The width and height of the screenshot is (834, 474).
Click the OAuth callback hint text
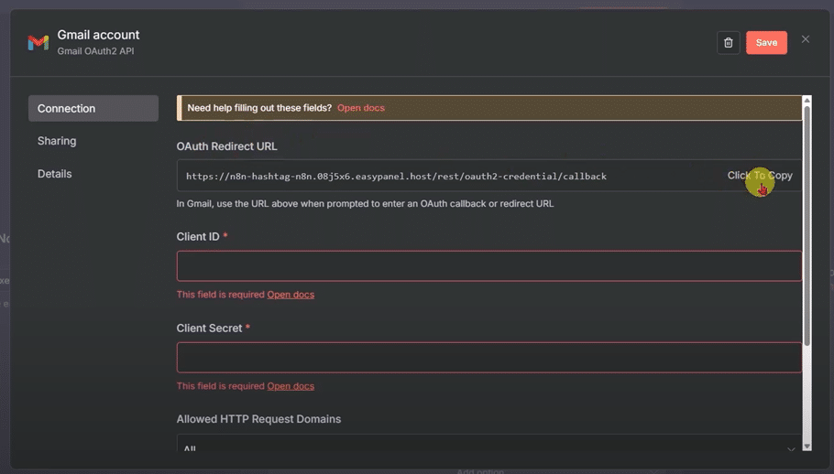pos(365,204)
